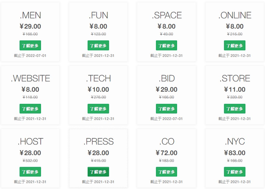The width and height of the screenshot is (265, 189).
Task: Select the ¥72.00 price of .CO
Action: click(x=167, y=153)
